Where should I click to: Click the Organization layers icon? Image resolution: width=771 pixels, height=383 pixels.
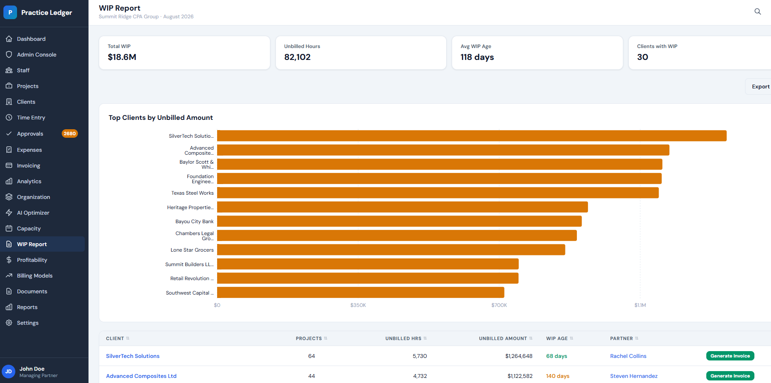point(9,197)
